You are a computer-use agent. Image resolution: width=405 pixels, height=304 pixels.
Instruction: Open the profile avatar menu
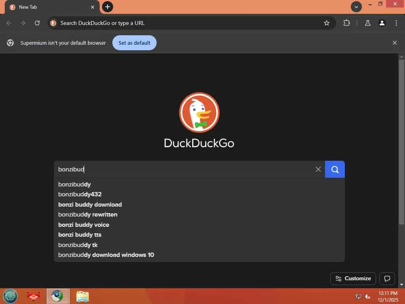(382, 23)
